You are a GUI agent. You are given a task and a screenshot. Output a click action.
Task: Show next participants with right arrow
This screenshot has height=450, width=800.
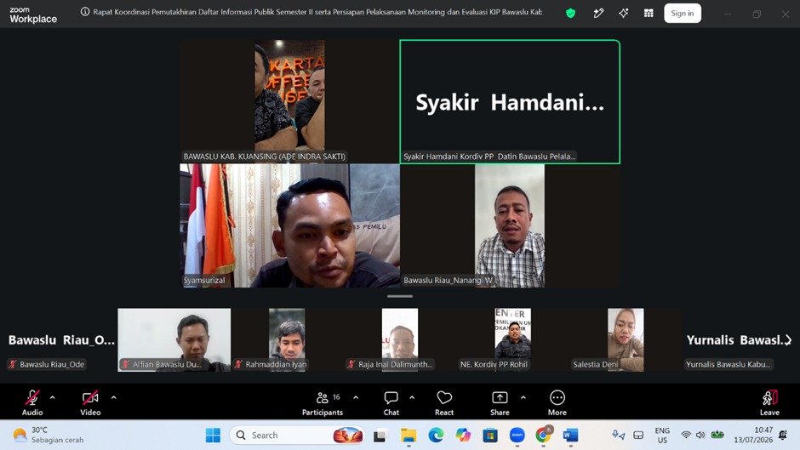[788, 339]
